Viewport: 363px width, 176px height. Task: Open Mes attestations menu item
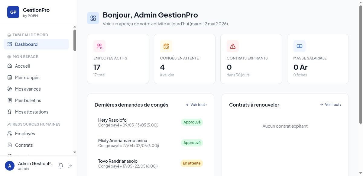coord(36,112)
